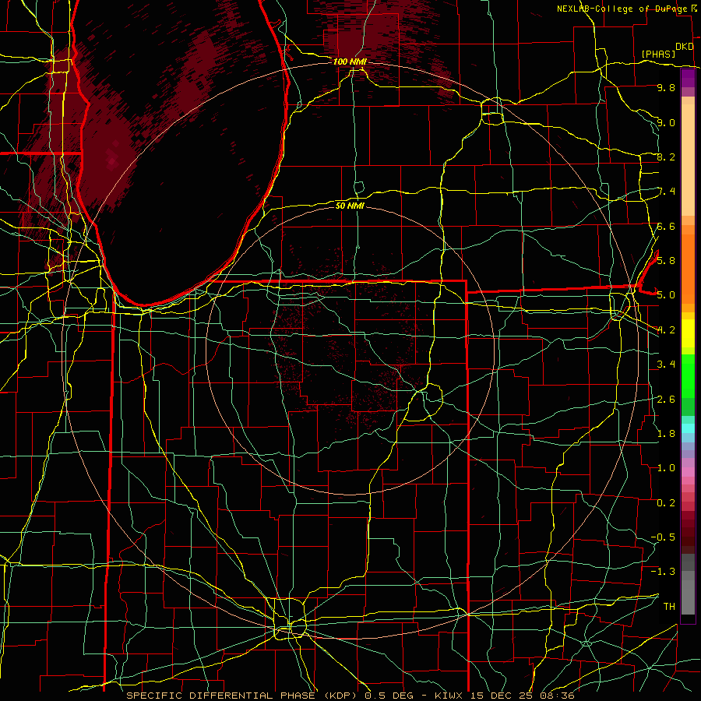Screen dimensions: 701x701
Task: Click the 5.0 value on the color scale
Action: point(666,295)
